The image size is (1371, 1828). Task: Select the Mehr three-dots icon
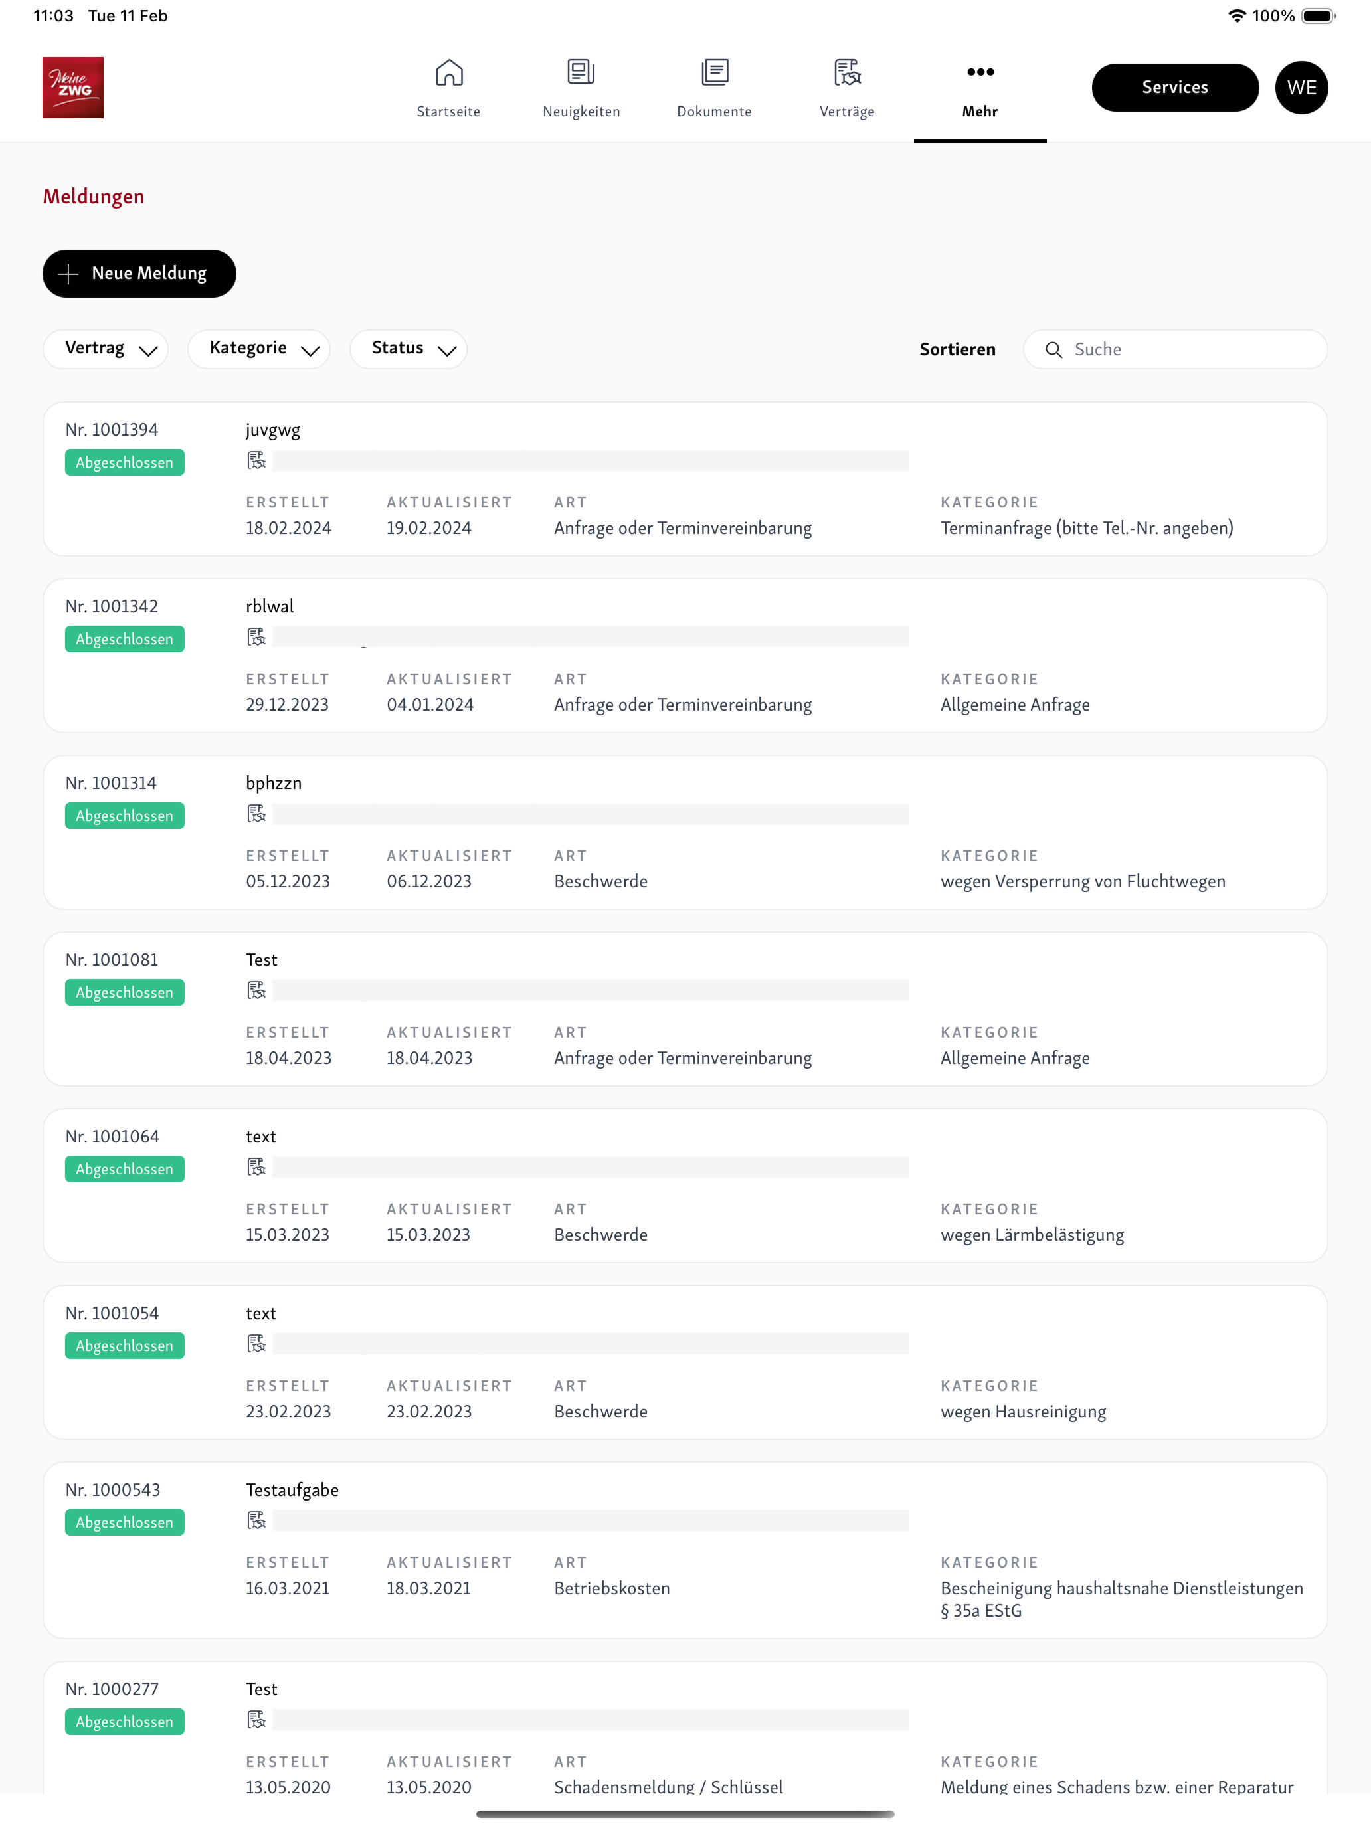[x=980, y=72]
